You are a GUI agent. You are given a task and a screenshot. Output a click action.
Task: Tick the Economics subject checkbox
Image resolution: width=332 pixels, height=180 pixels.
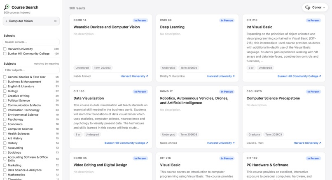point(5,124)
